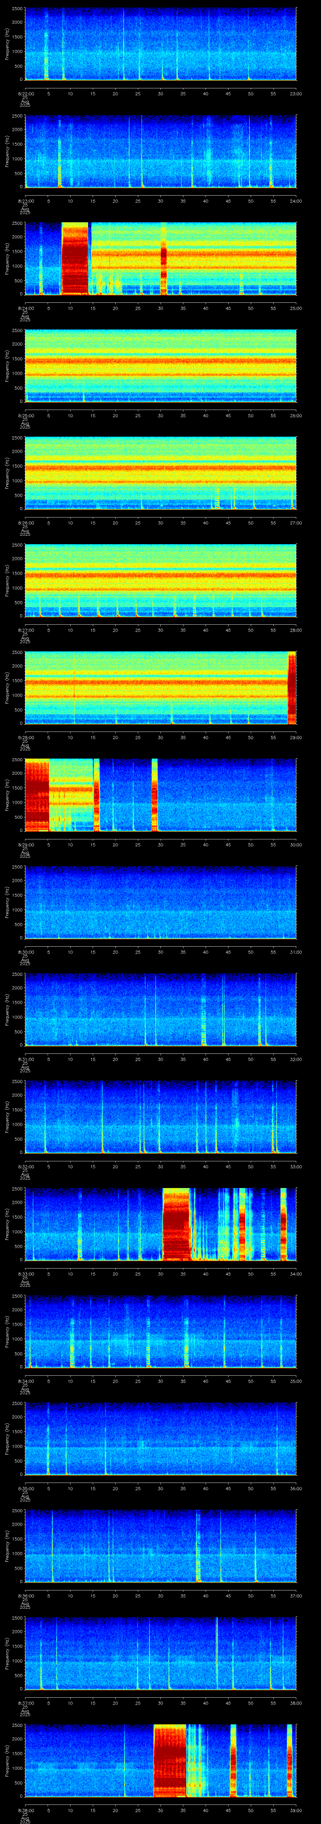This screenshot has height=1824, width=321.
Task: Click the 2500 axis value on the 8:38:00 panel
Action: coord(17,1726)
